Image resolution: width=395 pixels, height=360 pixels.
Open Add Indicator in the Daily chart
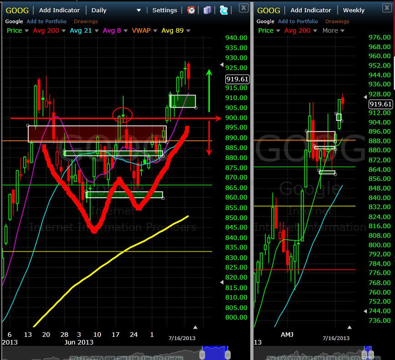pos(60,10)
